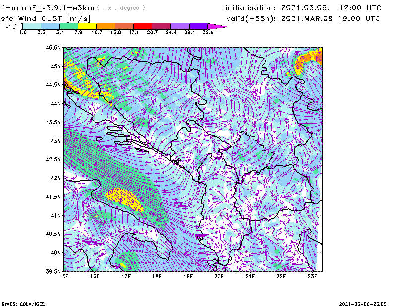Choose the light purple legend swatch after 24.4

180,26
